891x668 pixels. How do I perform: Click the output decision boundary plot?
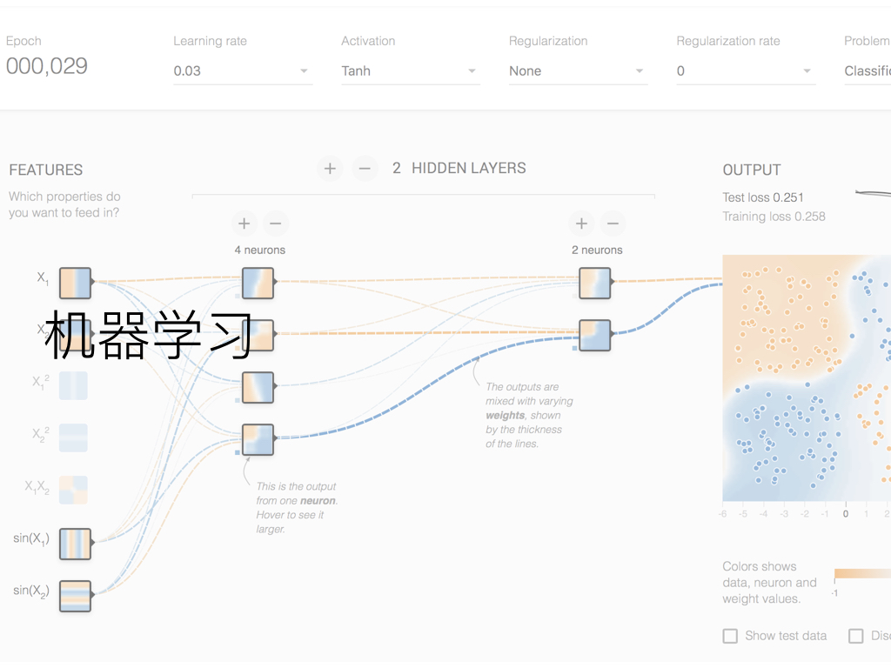pyautogui.click(x=807, y=377)
